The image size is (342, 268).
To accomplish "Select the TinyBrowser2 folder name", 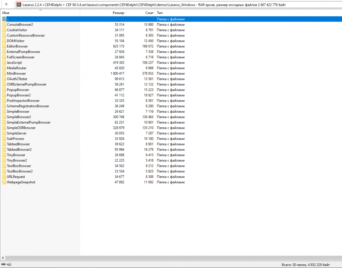I will (x=17, y=160).
